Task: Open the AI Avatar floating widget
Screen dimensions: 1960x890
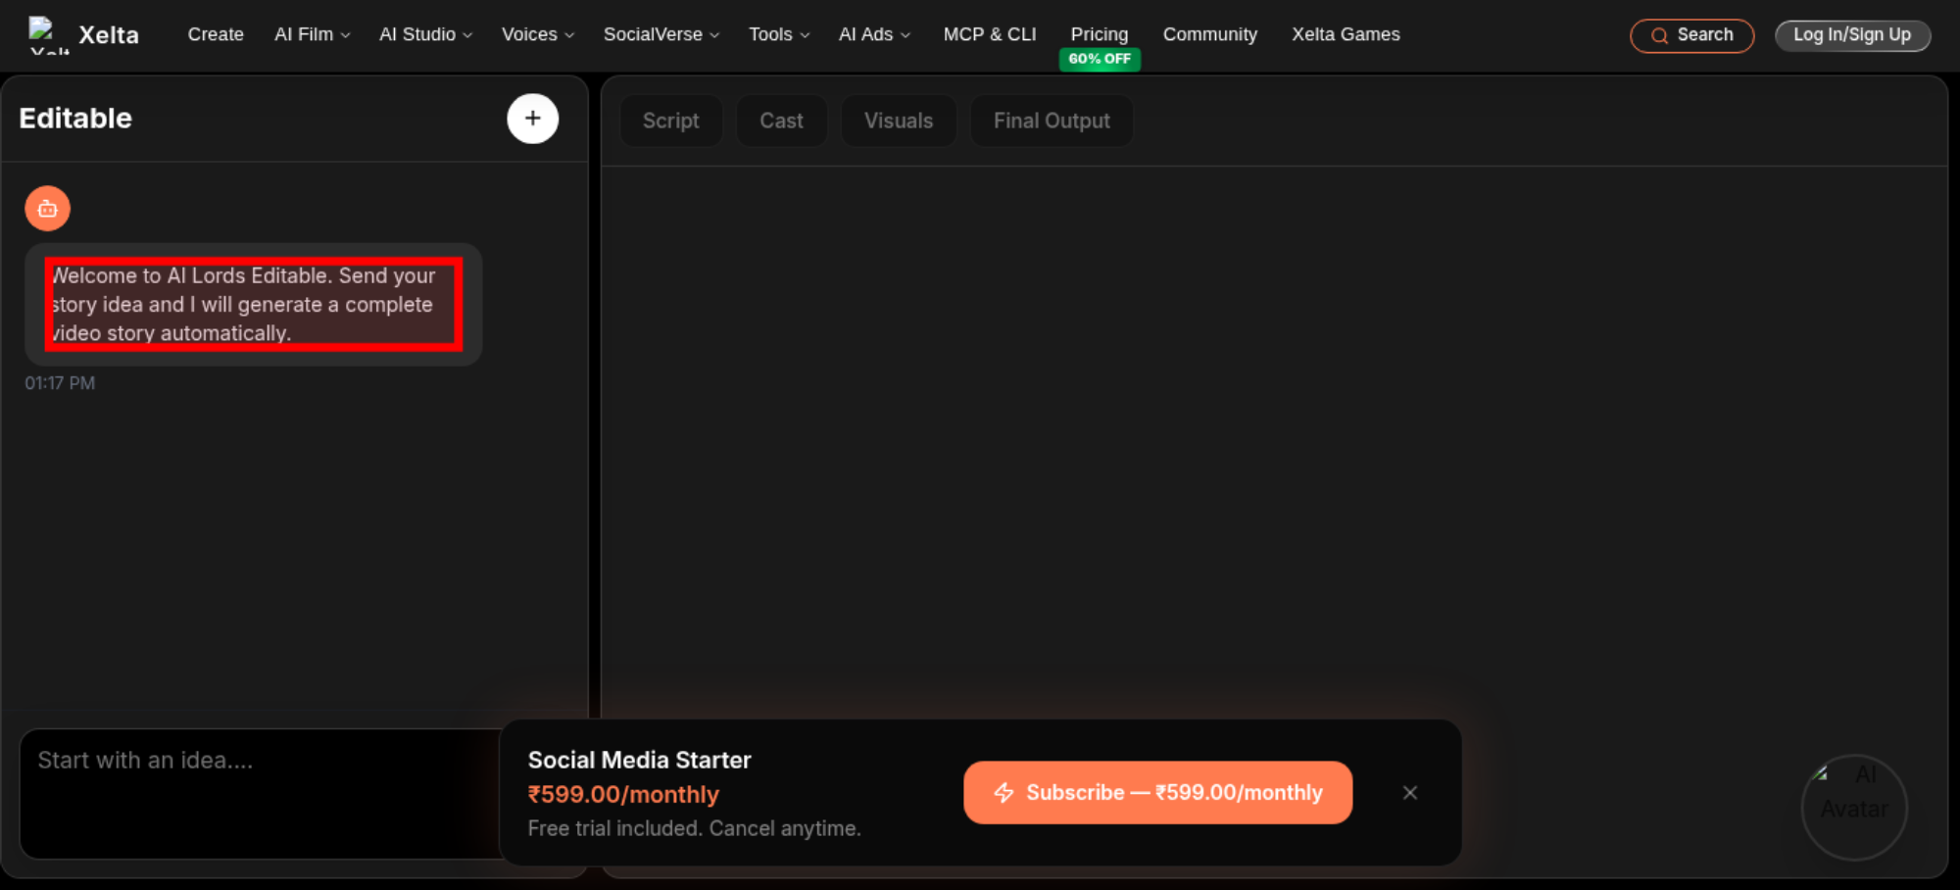Action: point(1854,807)
